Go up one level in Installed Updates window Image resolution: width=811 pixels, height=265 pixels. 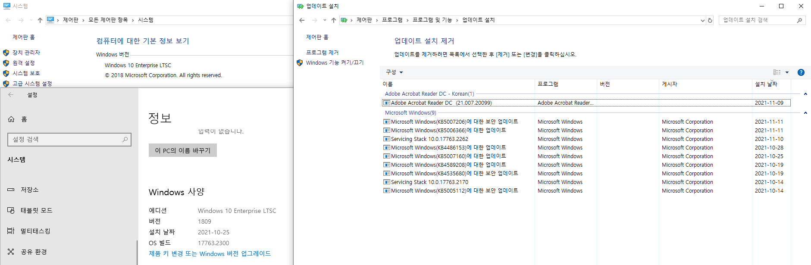(x=334, y=20)
